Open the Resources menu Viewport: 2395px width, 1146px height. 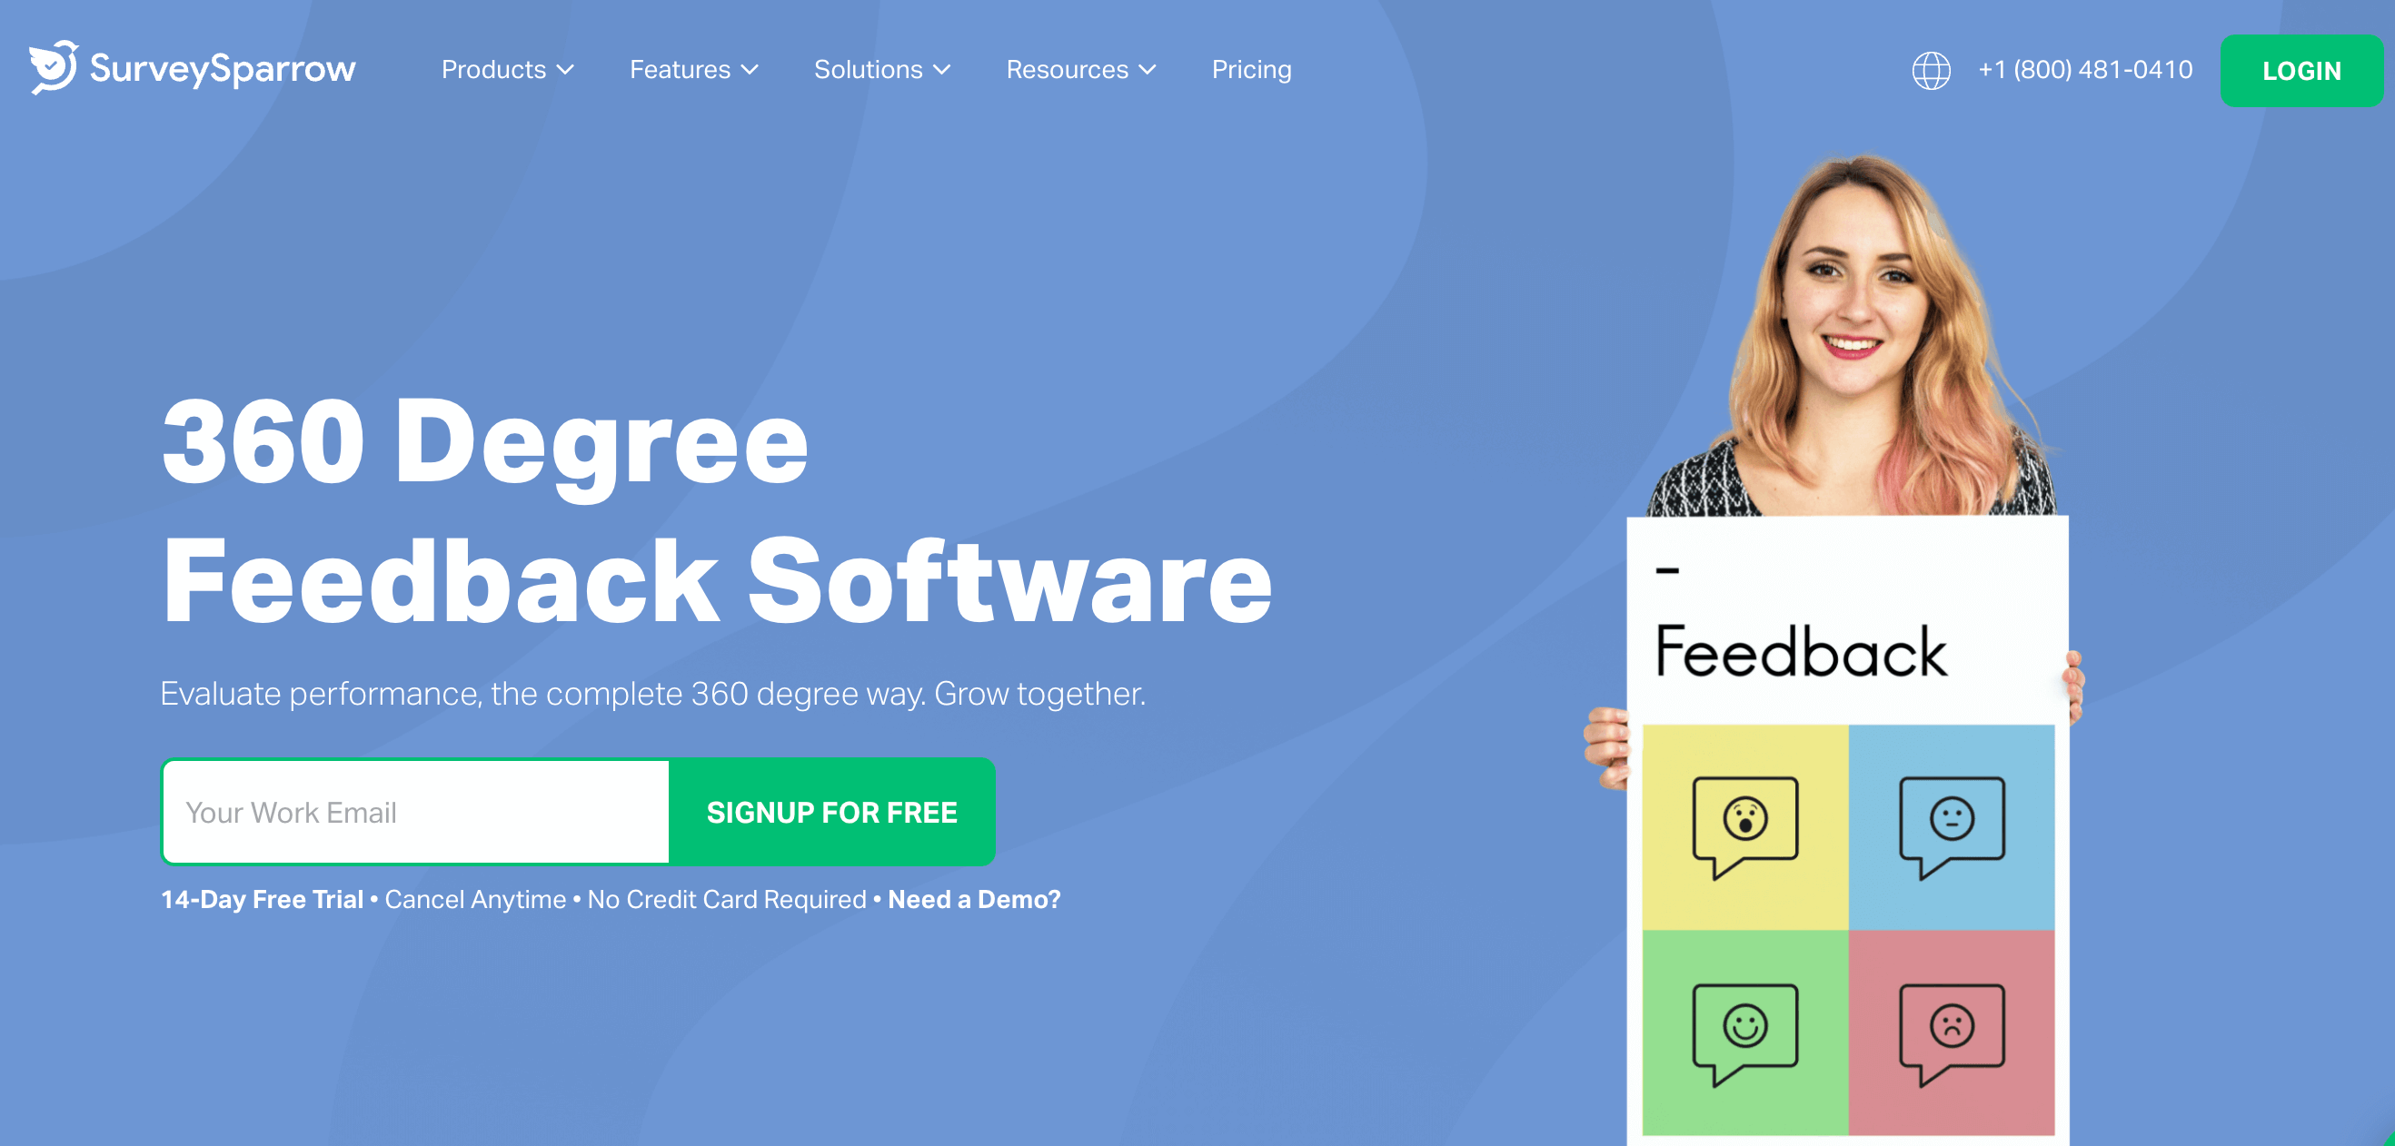(x=1080, y=70)
